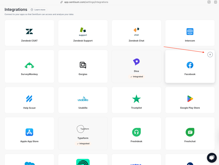Click the 'Connect to your apps' description text
Screen dimensions: 219x165
click(x=39, y=14)
